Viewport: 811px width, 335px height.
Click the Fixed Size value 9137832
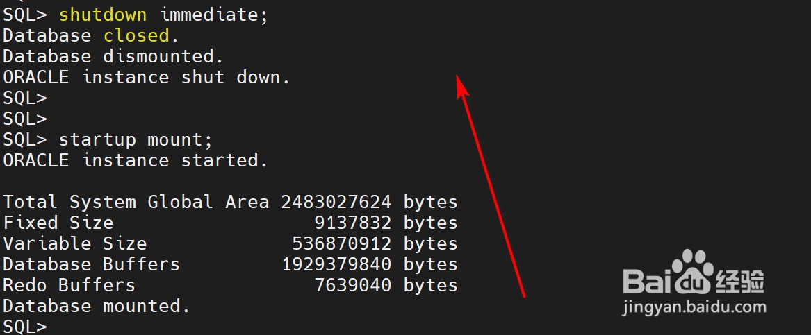click(352, 223)
